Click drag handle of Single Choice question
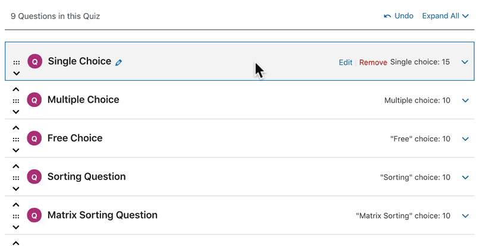Image resolution: width=483 pixels, height=246 pixels. pyautogui.click(x=16, y=62)
